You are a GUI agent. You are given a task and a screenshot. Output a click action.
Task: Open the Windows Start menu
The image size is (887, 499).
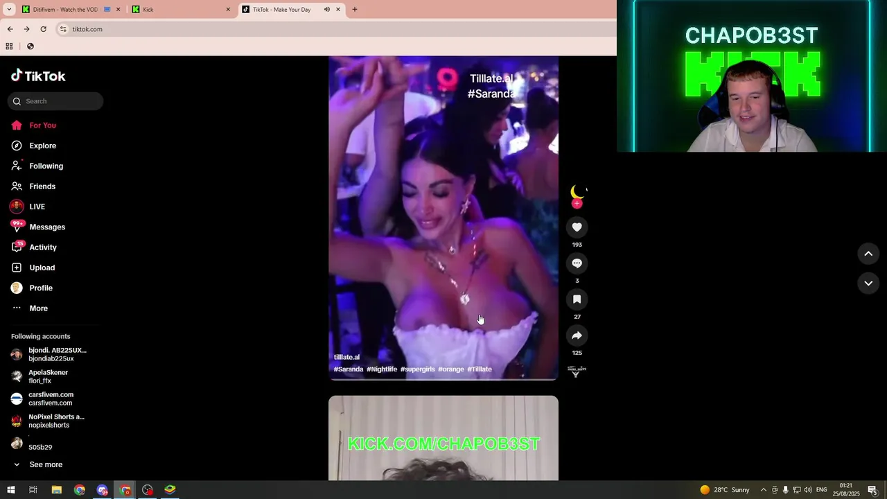[10, 490]
